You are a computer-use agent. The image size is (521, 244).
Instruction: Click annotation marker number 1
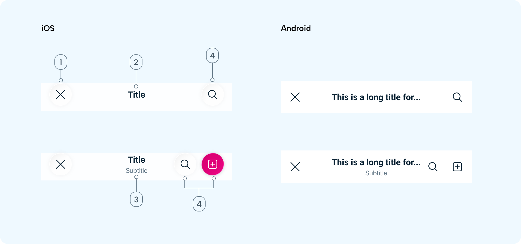(x=61, y=62)
